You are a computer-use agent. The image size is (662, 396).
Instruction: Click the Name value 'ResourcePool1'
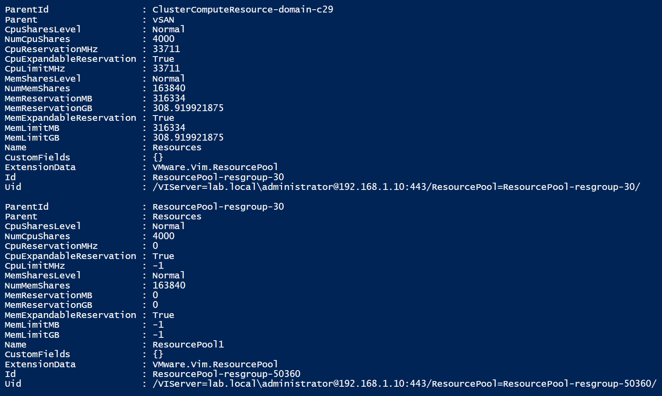(188, 344)
